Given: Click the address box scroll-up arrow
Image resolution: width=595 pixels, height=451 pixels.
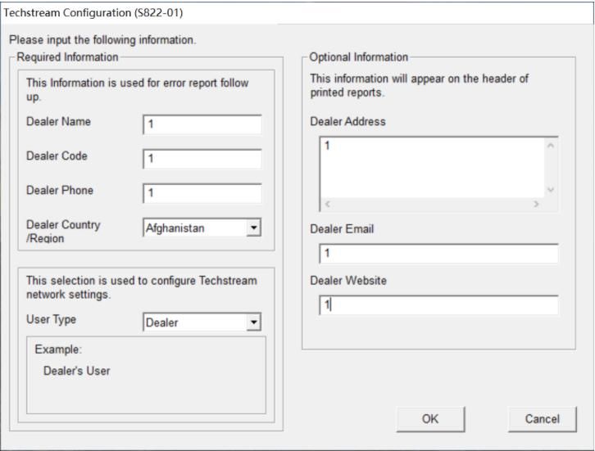Looking at the screenshot, I should point(551,146).
